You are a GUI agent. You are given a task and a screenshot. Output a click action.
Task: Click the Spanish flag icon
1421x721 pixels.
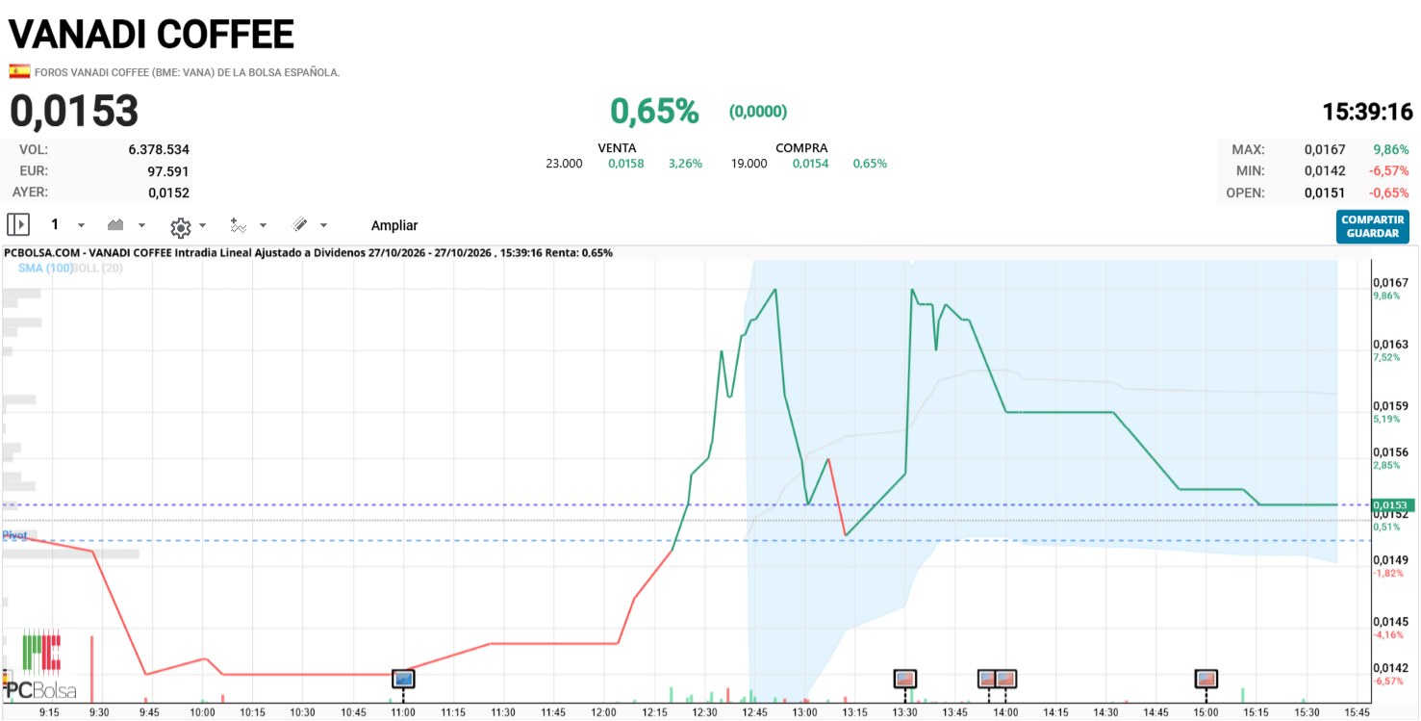[19, 71]
